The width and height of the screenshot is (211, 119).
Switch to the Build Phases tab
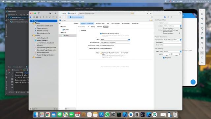coord(126,23)
